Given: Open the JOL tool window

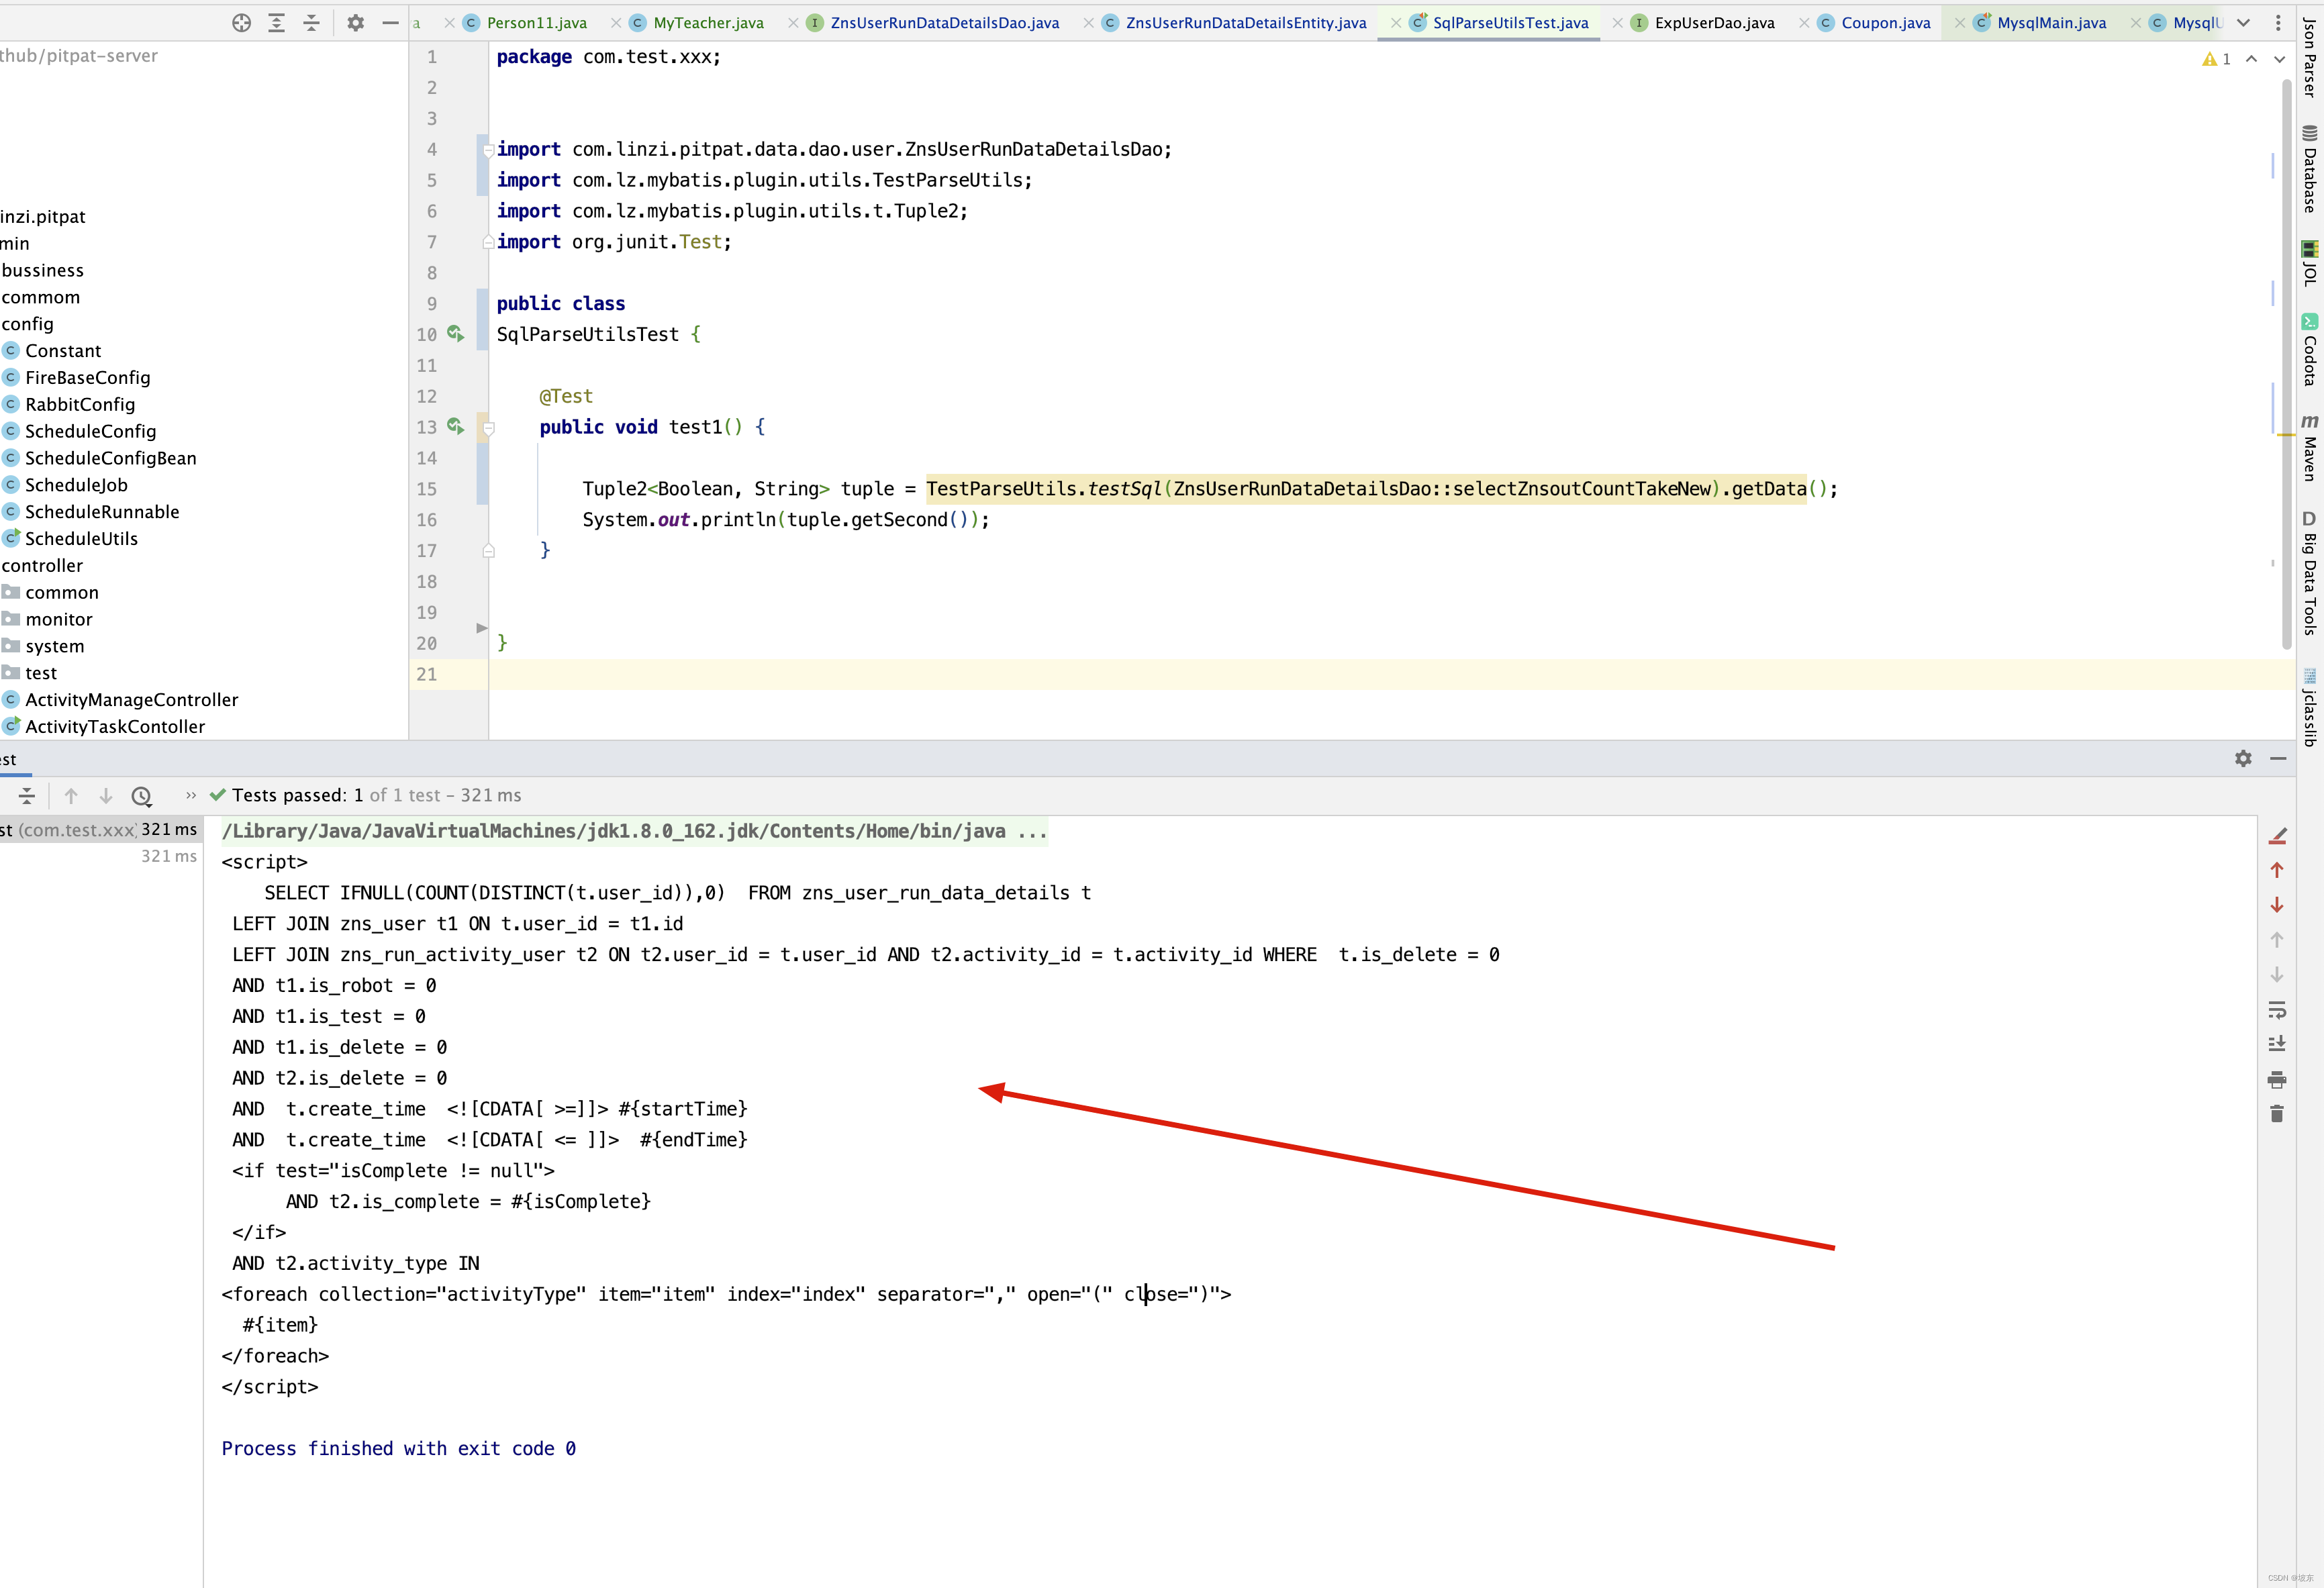Looking at the screenshot, I should click(x=2309, y=264).
